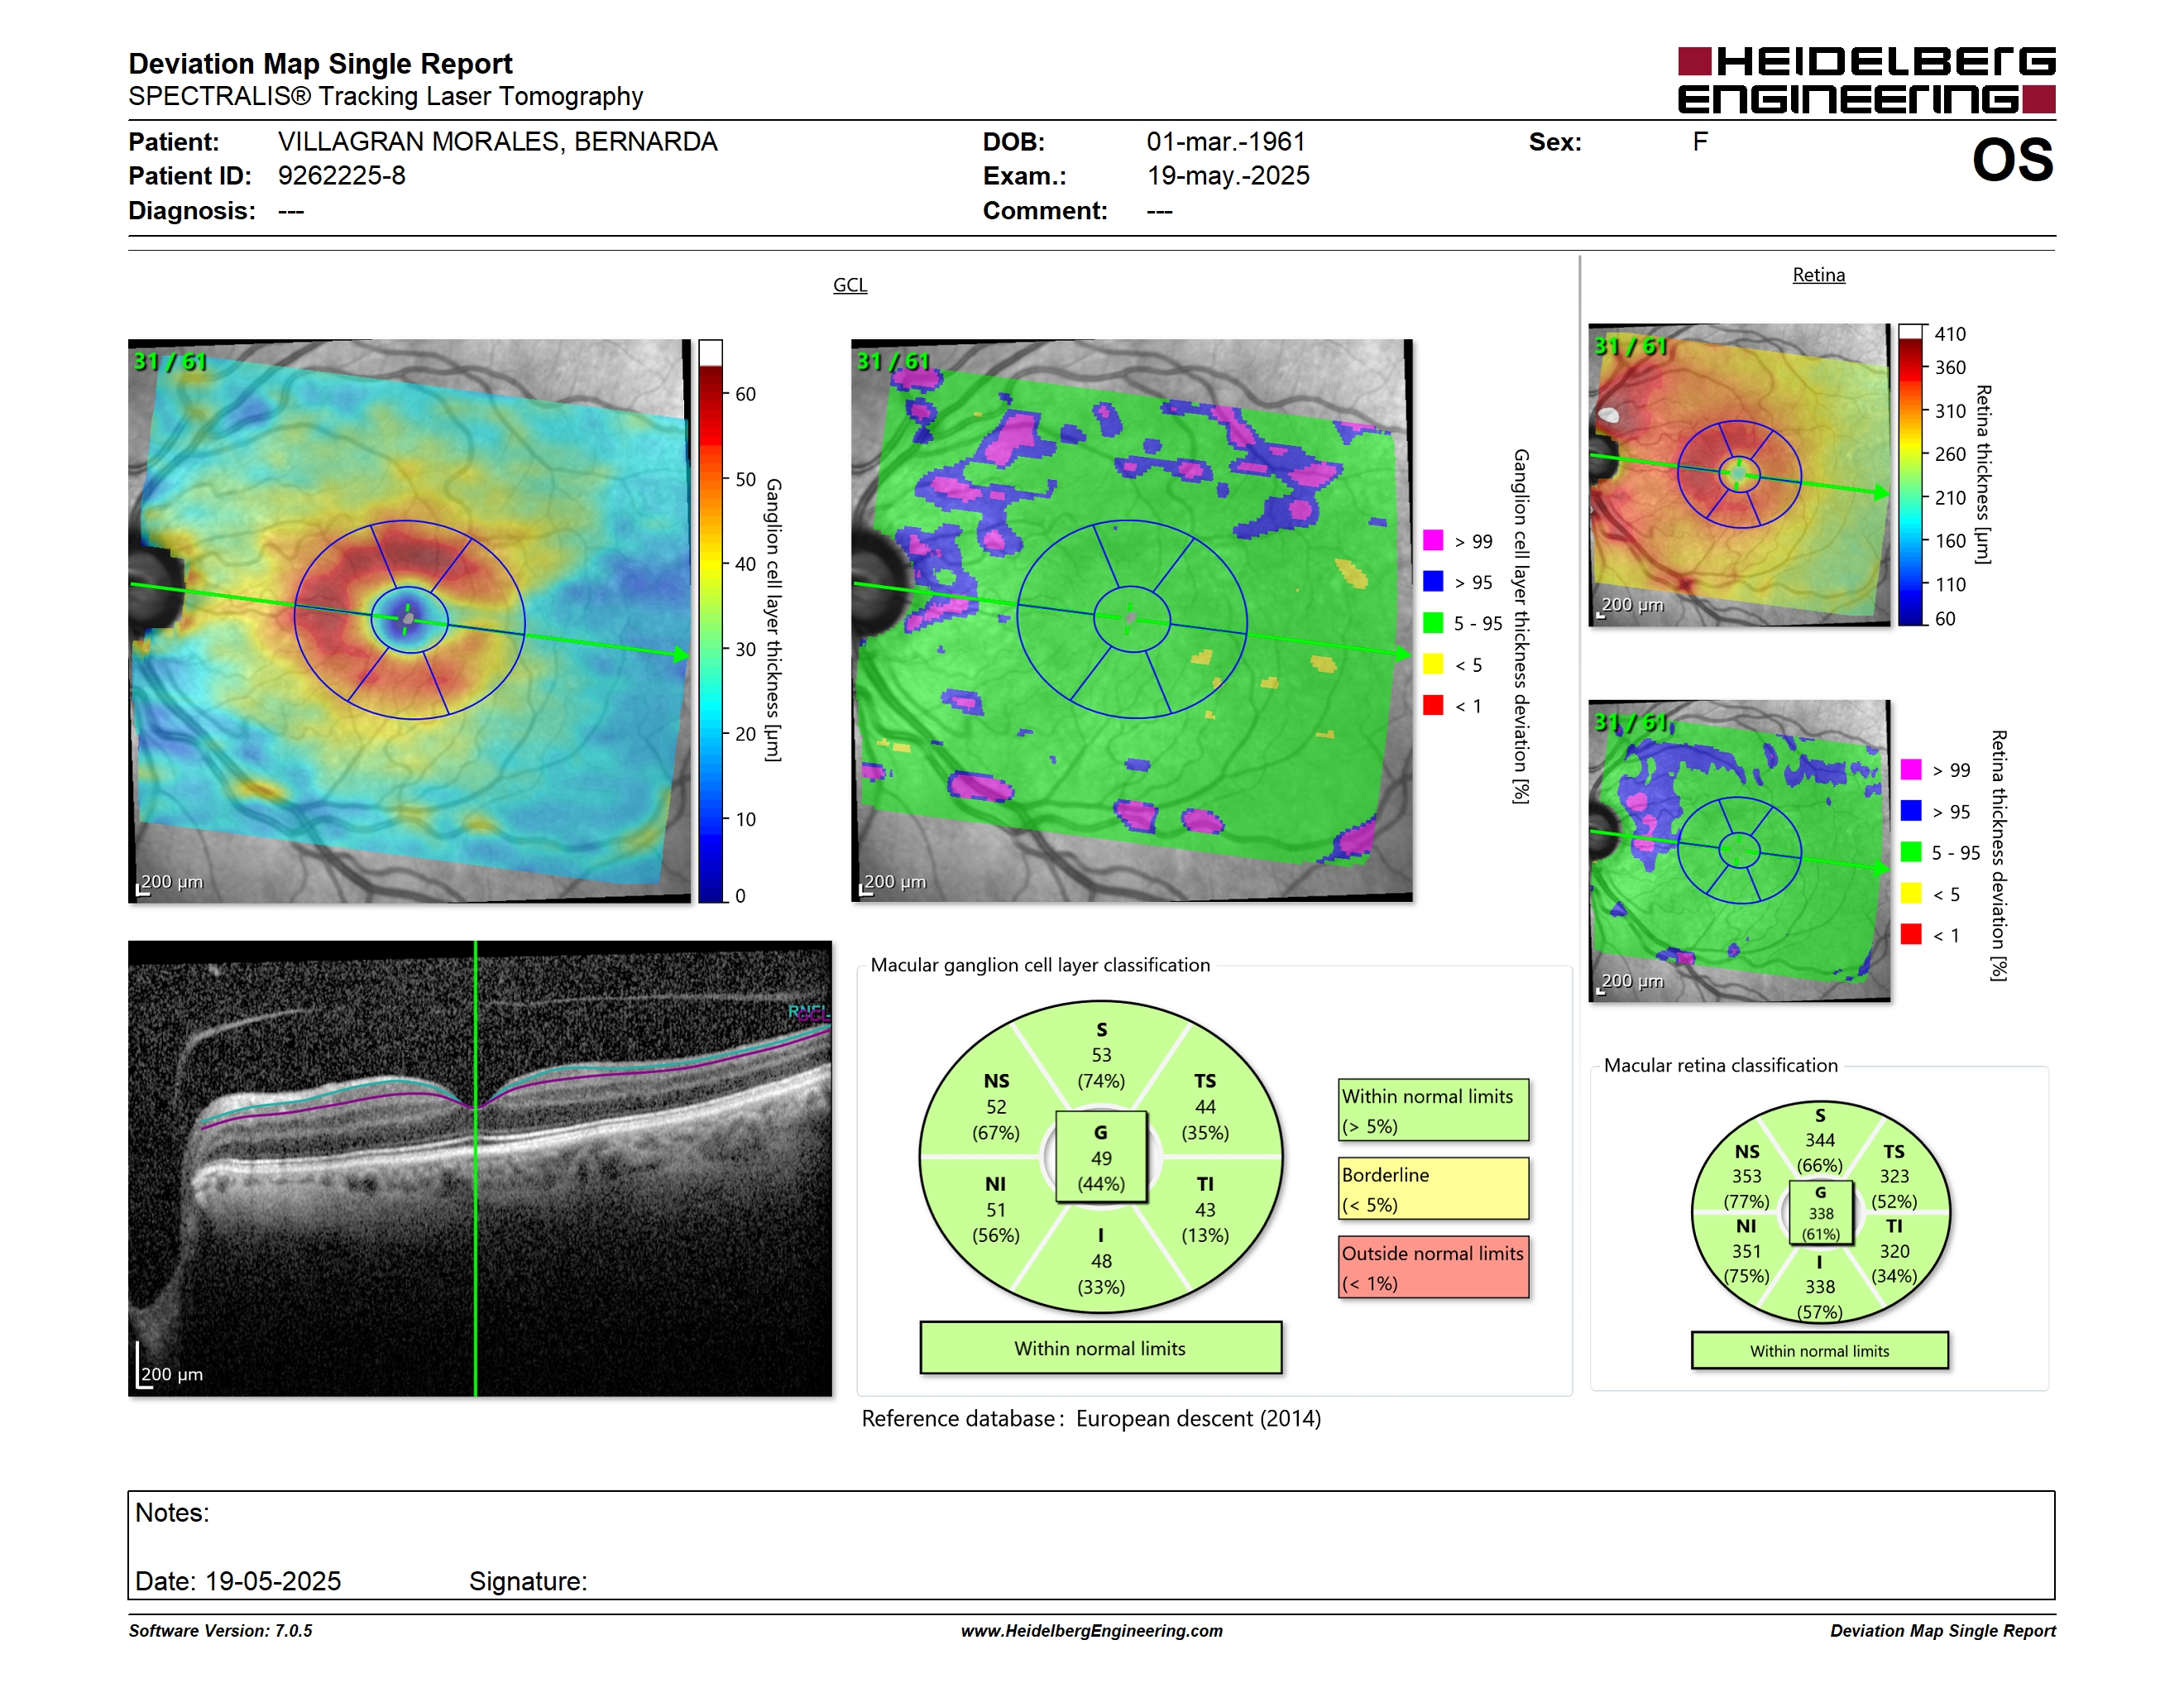The image size is (2184, 1688).
Task: Click Retina Within normal limits result bar
Action: pyautogui.click(x=1820, y=1351)
